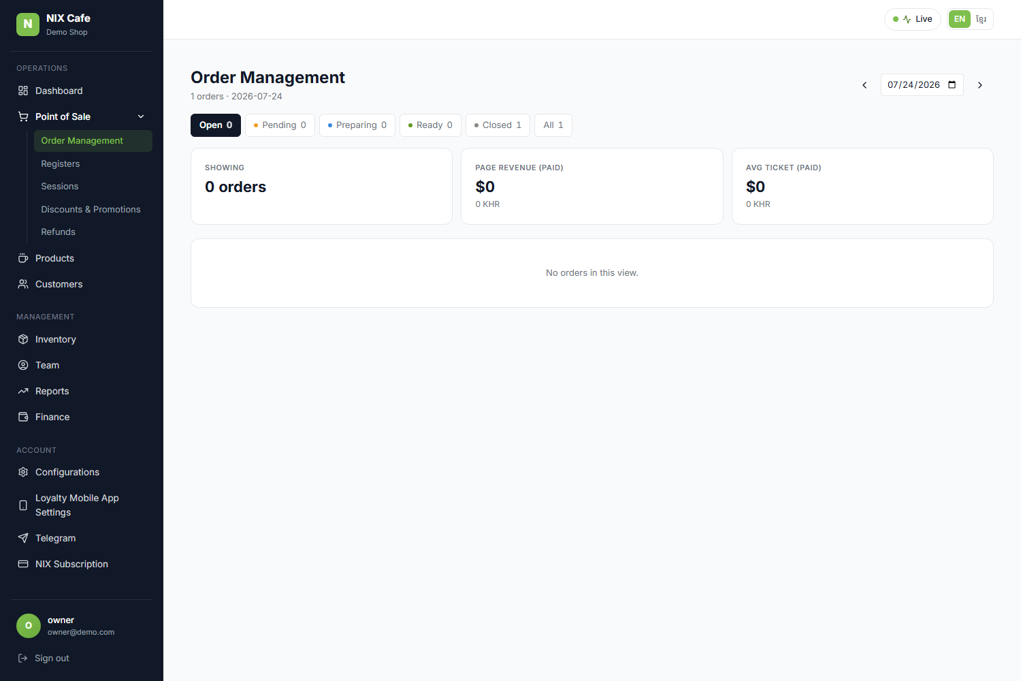Open Discounts & Promotions page
1021x681 pixels.
click(x=93, y=210)
